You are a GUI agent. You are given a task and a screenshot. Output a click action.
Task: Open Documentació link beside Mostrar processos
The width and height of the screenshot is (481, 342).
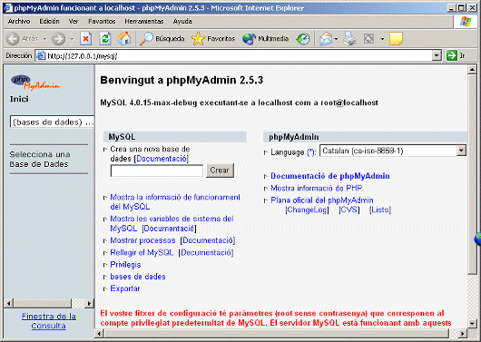pyautogui.click(x=208, y=240)
